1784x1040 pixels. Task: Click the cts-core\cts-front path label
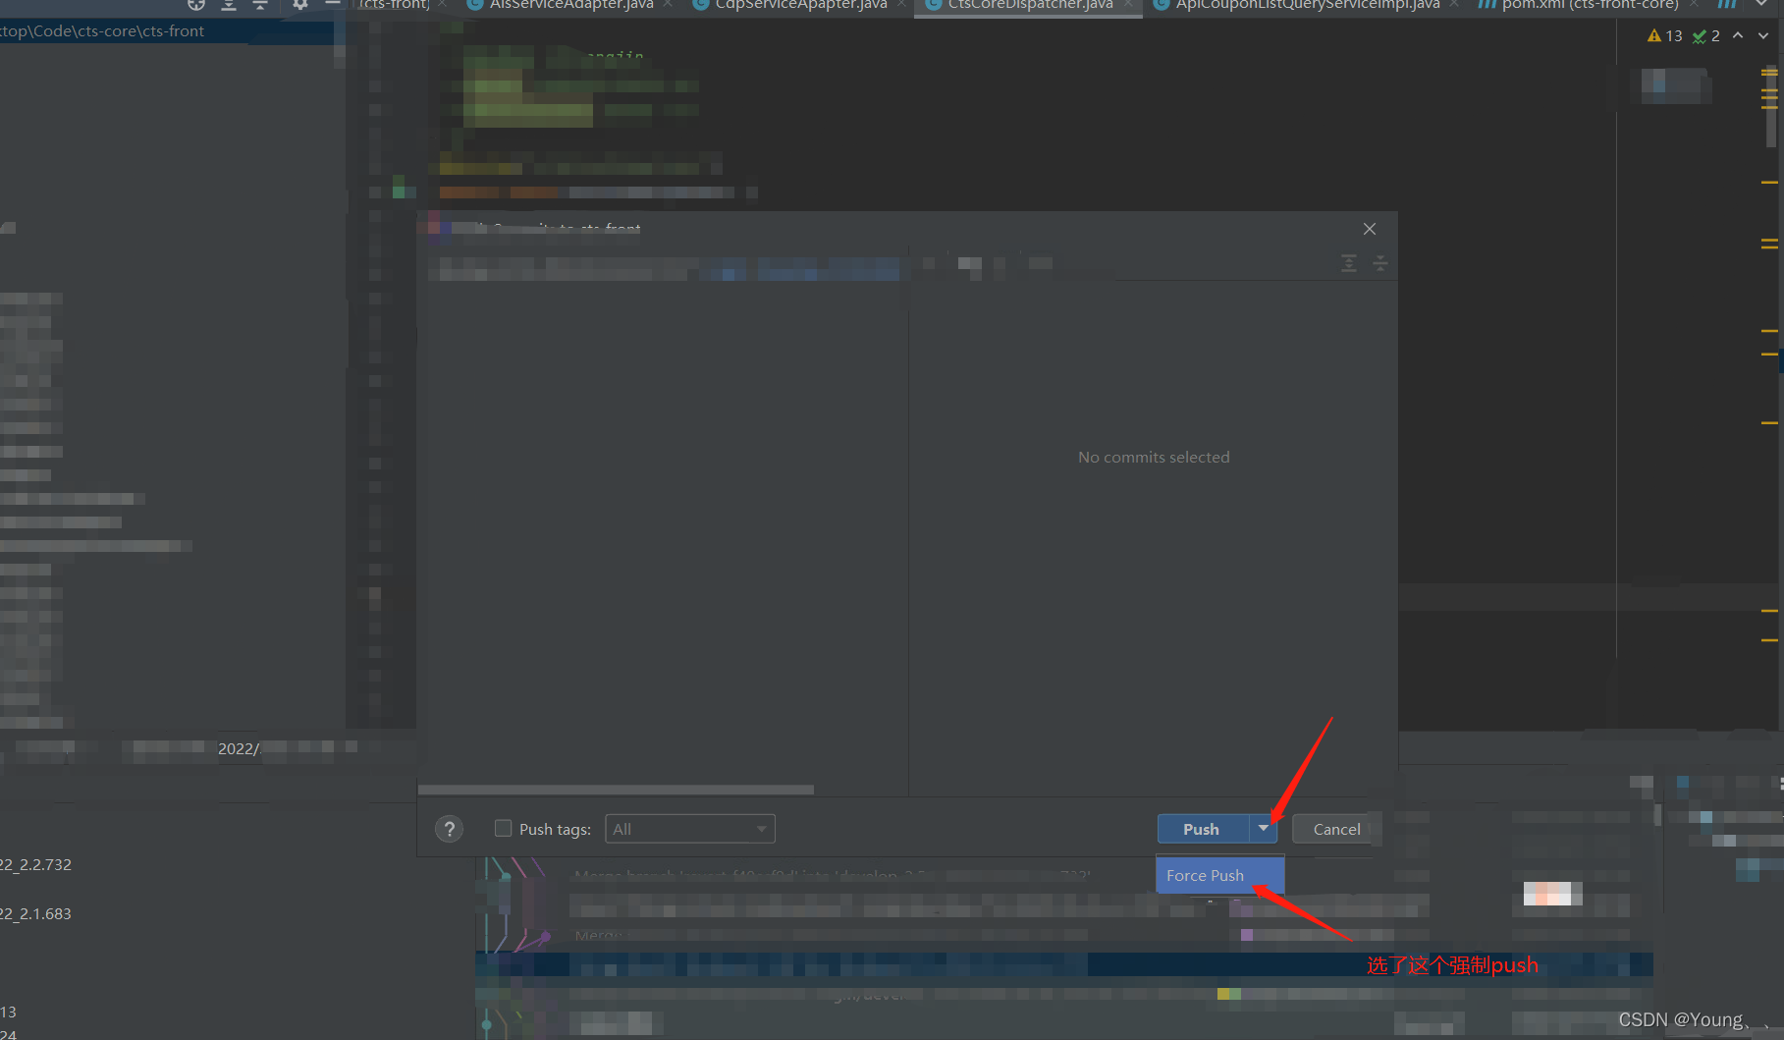(x=102, y=31)
